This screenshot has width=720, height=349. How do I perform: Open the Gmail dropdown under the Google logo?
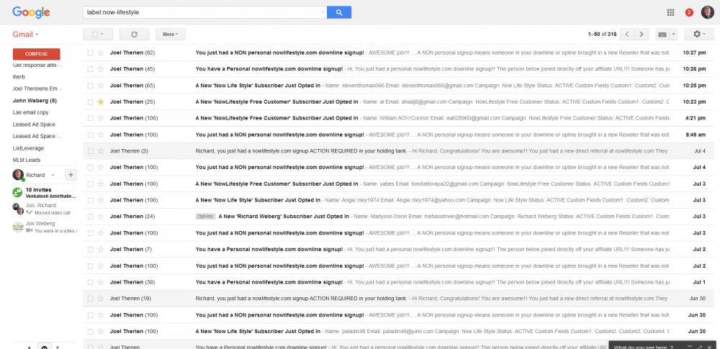[x=25, y=35]
